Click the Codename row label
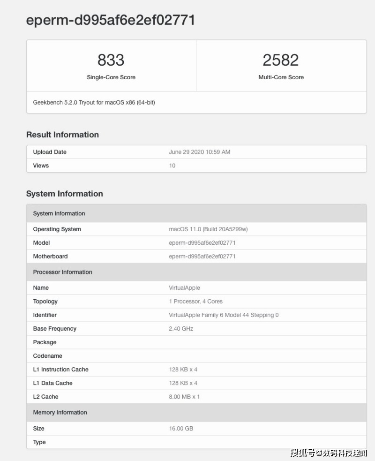Image resolution: width=375 pixels, height=461 pixels. pyautogui.click(x=48, y=356)
